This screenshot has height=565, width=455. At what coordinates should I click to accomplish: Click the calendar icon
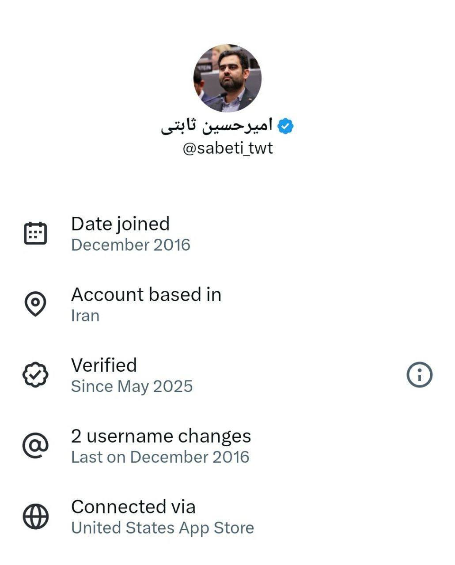coord(35,234)
